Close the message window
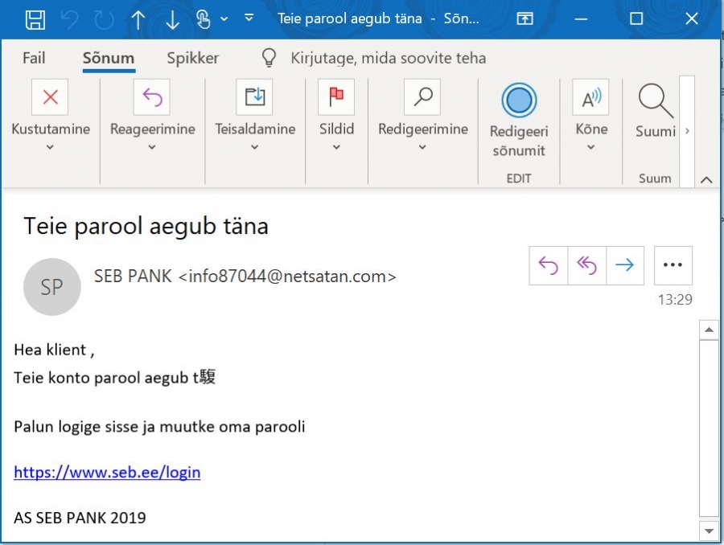The width and height of the screenshot is (724, 545). [692, 19]
